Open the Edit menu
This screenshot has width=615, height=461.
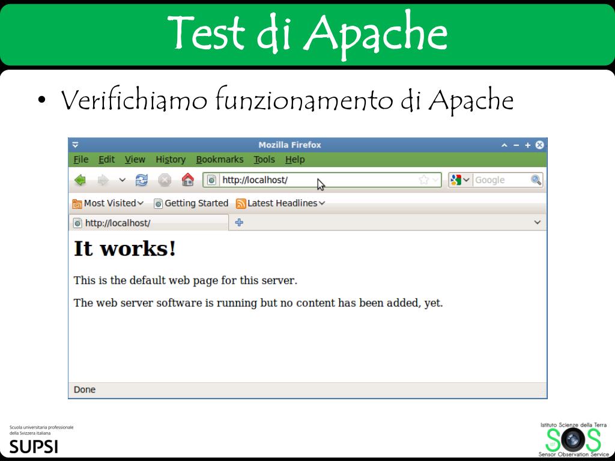pyautogui.click(x=106, y=160)
